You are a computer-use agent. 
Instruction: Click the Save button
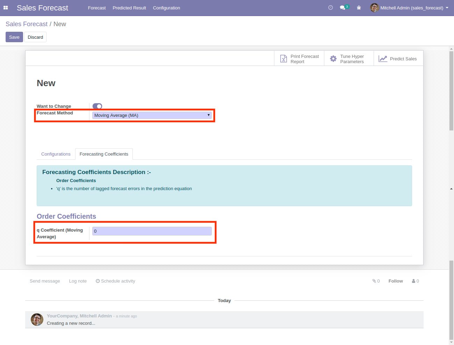[x=14, y=37]
